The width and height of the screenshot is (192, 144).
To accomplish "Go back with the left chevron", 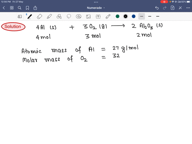I will point(4,8).
